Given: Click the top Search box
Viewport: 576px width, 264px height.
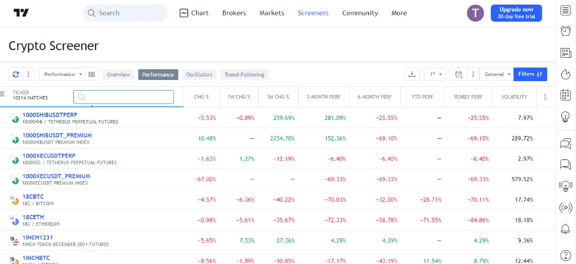Looking at the screenshot, I should click(x=125, y=13).
